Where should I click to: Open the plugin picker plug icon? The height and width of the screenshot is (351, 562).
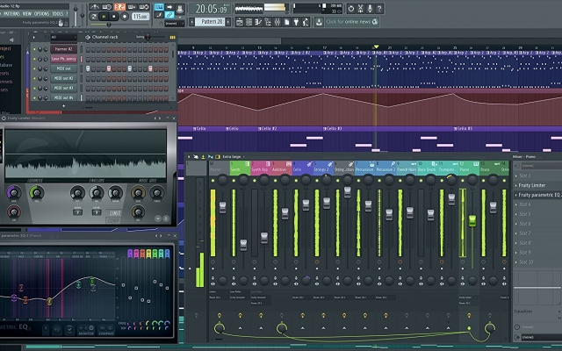[x=296, y=22]
